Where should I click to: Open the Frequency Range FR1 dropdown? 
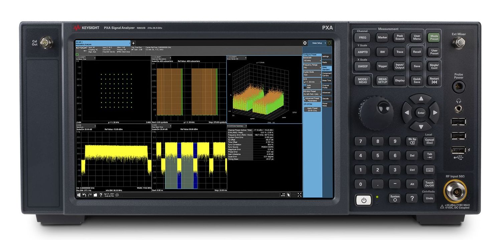[312, 66]
